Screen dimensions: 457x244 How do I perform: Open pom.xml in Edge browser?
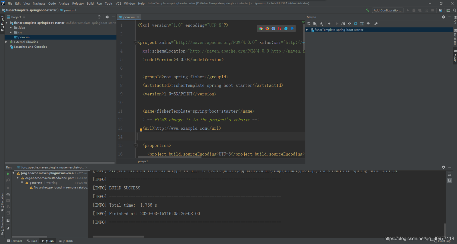pos(292,29)
